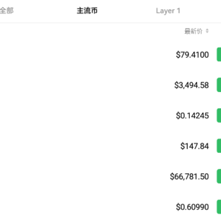Tap green change badge next to $147.84
The height and width of the screenshot is (221, 221).
pyautogui.click(x=219, y=145)
